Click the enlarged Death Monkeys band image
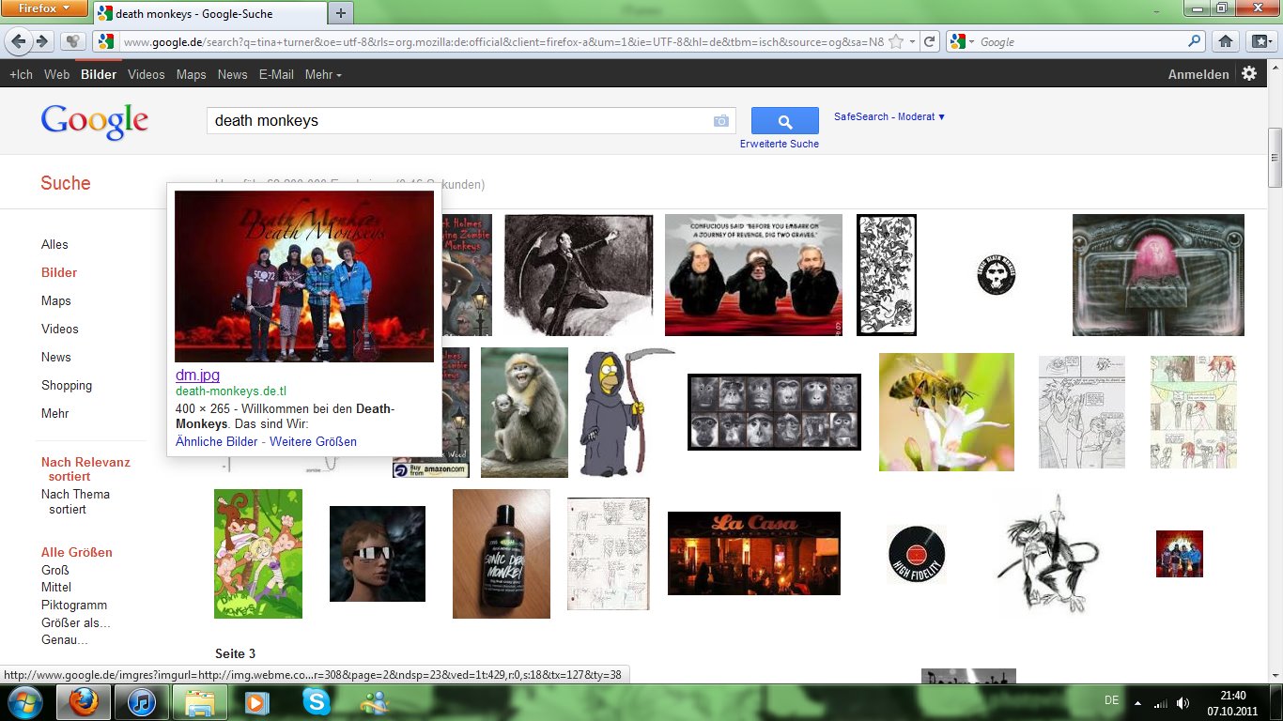The width and height of the screenshot is (1283, 721). pos(304,276)
